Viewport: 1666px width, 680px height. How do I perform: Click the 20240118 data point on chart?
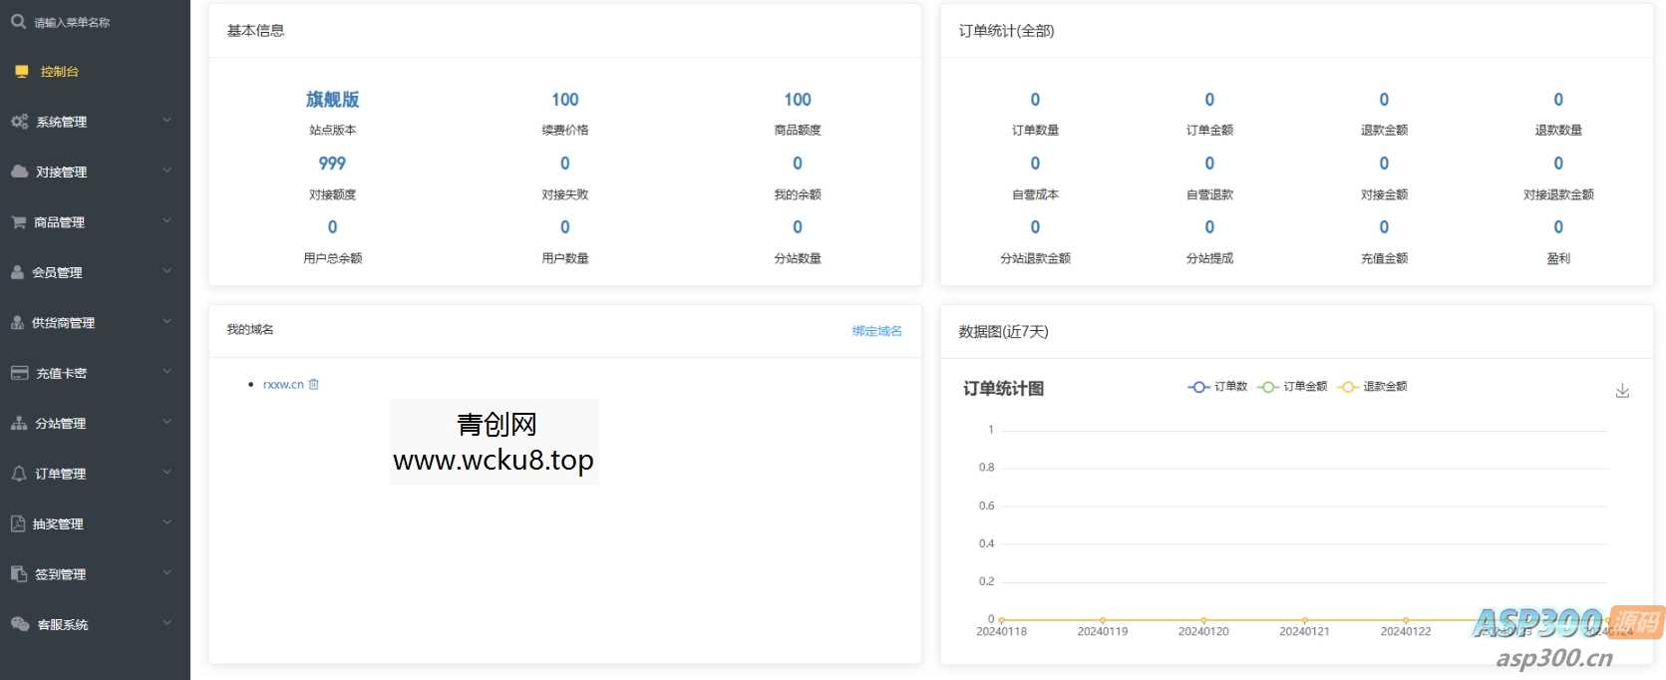coord(1001,620)
